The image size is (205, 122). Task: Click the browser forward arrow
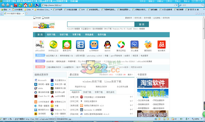[x=8, y=5]
